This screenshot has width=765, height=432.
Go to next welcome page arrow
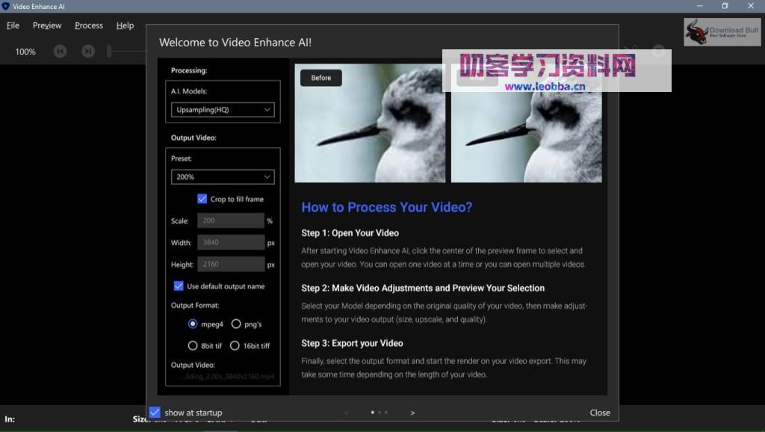coord(412,413)
